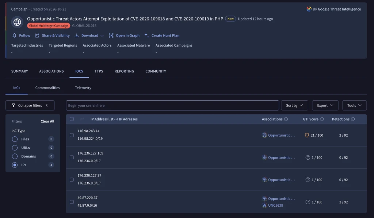Viewport: 374px width, 218px height.
Task: Click the UNC5638 actor icon
Action: [264, 205]
